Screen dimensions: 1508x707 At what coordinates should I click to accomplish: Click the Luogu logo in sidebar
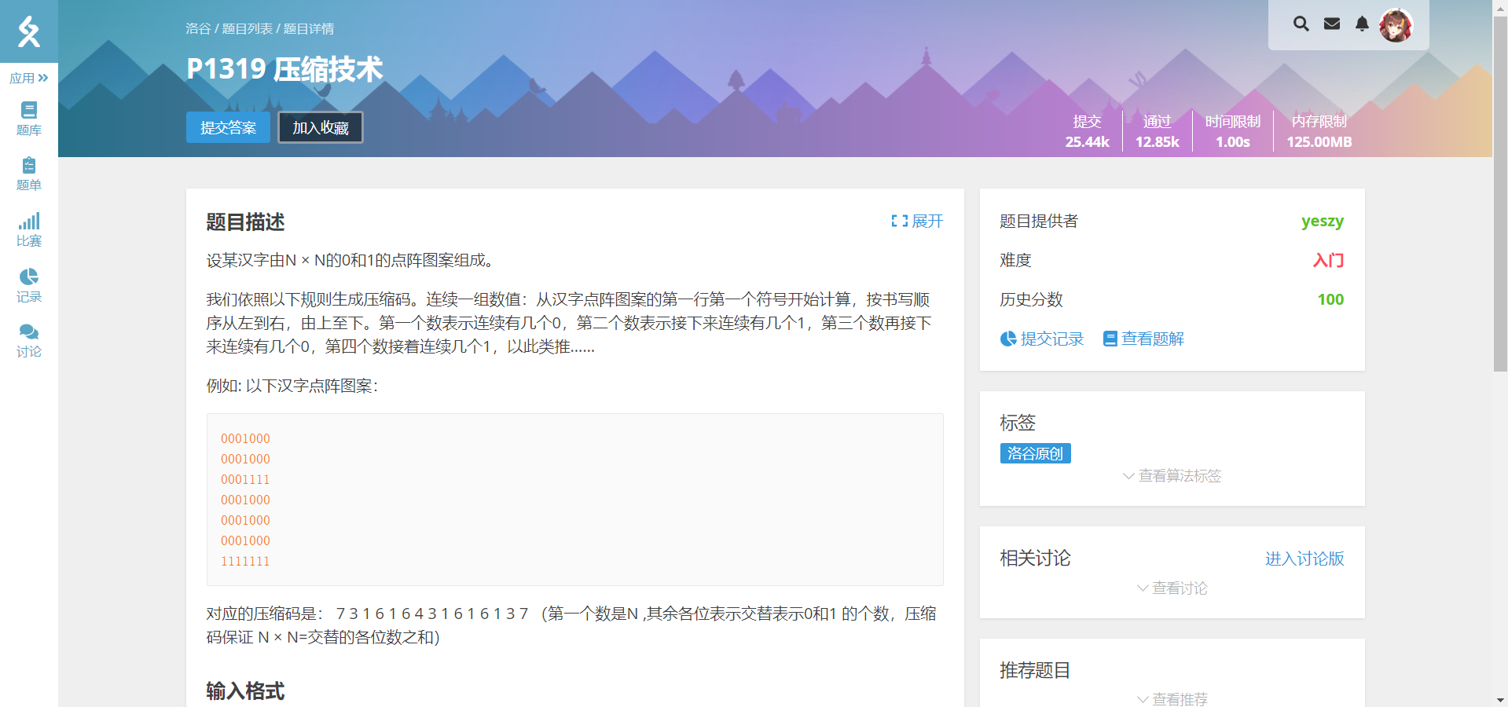pyautogui.click(x=29, y=31)
